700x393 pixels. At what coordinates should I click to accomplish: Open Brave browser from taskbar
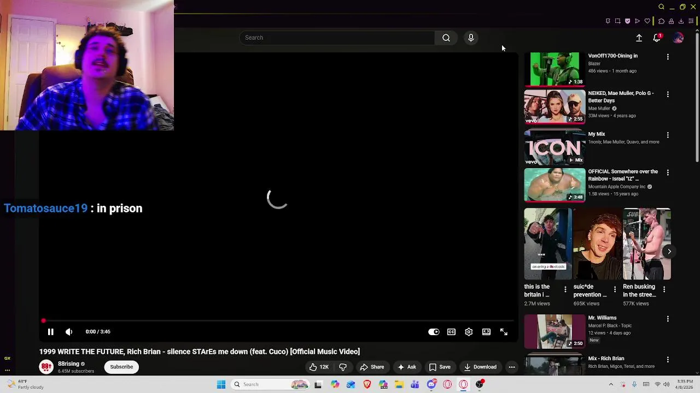pos(367,384)
